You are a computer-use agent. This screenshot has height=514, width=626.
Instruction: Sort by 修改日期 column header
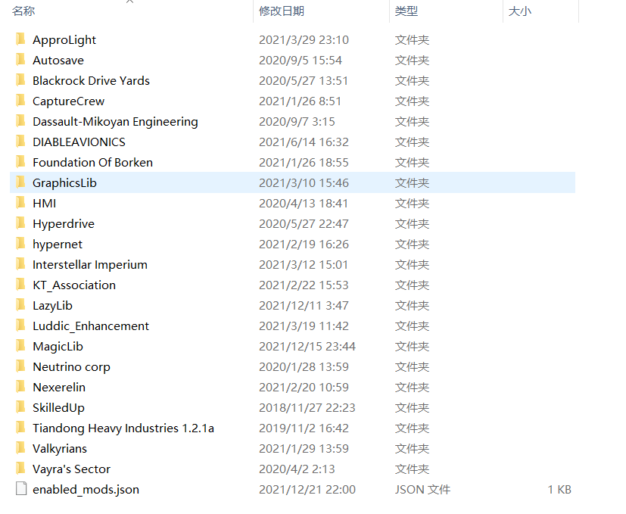click(x=281, y=11)
